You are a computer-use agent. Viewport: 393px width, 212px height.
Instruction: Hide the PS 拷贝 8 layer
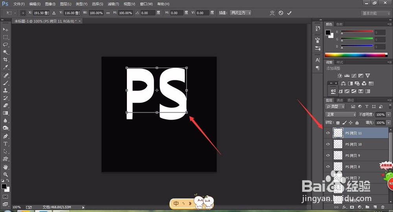pos(328,167)
